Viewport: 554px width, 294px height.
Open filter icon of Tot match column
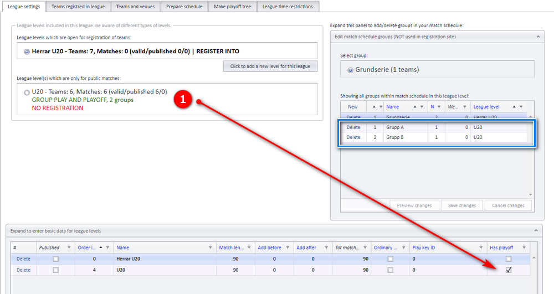coord(365,247)
